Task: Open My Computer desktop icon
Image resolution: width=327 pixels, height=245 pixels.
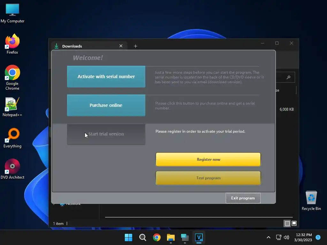Action: click(12, 13)
